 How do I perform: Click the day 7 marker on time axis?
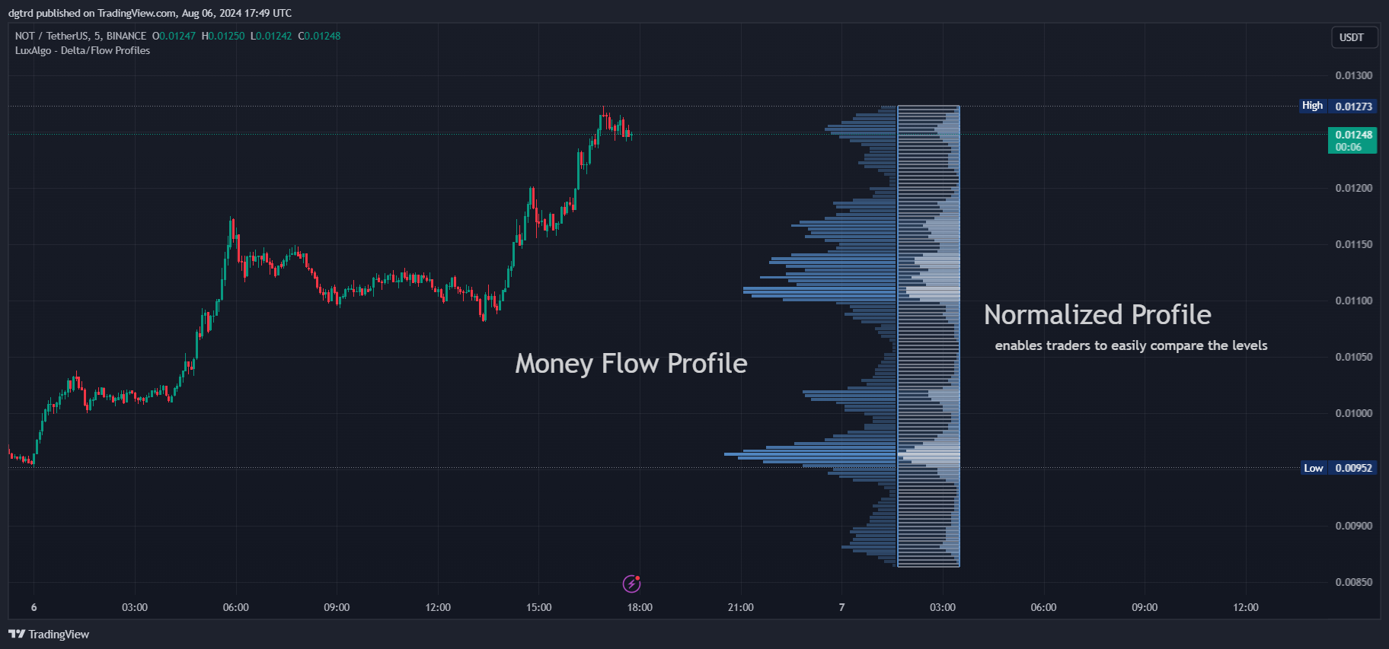coord(841,607)
